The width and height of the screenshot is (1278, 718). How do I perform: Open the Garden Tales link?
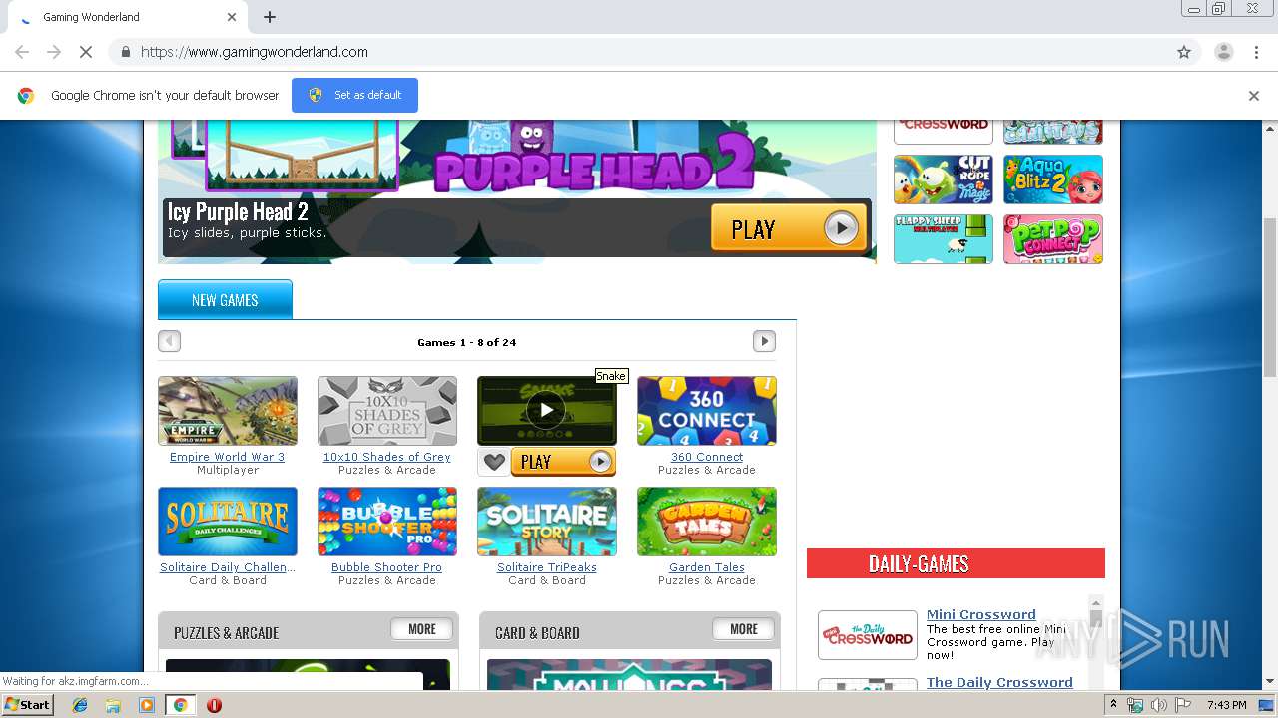point(707,567)
